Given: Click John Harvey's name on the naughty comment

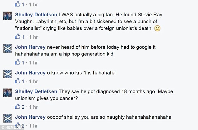Looking at the screenshot, I should 30,117.
